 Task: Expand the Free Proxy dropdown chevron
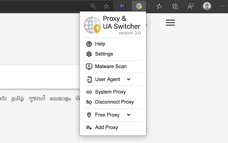(129, 115)
